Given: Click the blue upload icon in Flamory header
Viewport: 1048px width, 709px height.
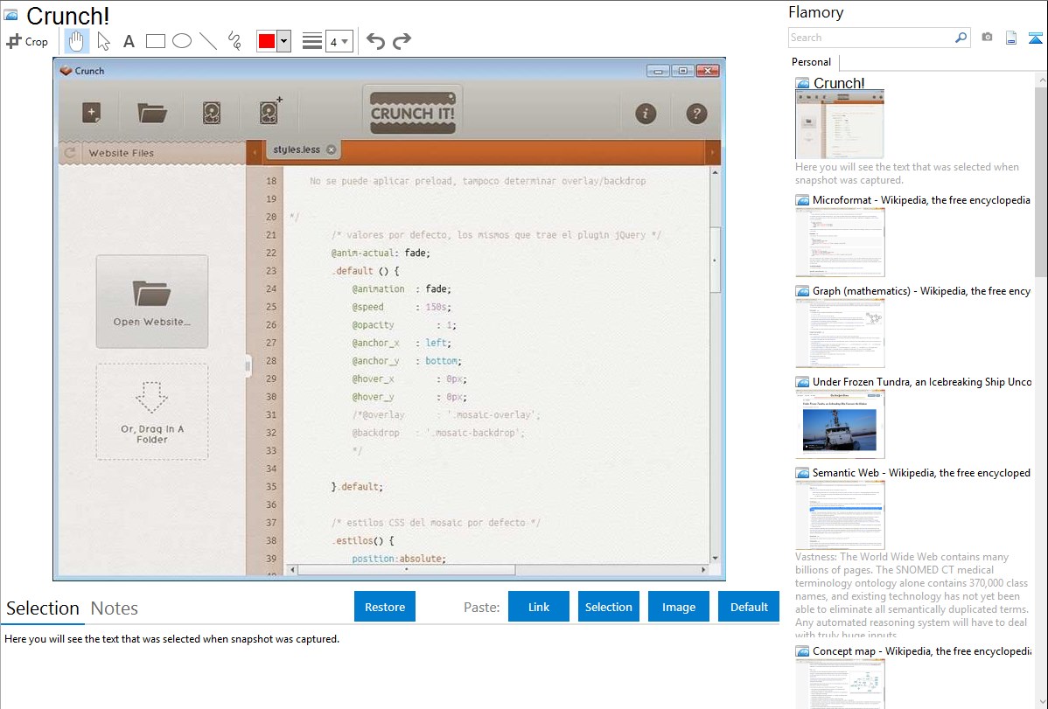Looking at the screenshot, I should 1035,38.
